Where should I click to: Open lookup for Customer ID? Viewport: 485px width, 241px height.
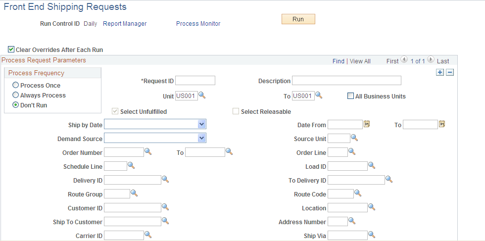pos(165,207)
